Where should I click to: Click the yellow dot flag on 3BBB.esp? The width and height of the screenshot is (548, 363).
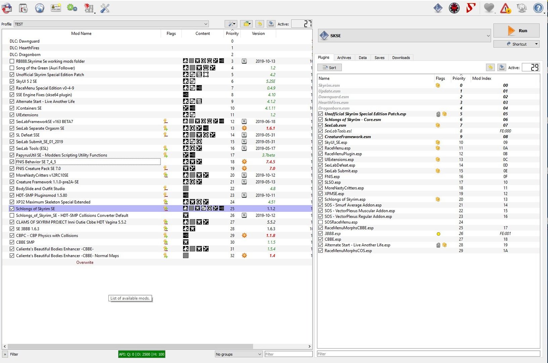tap(438, 234)
